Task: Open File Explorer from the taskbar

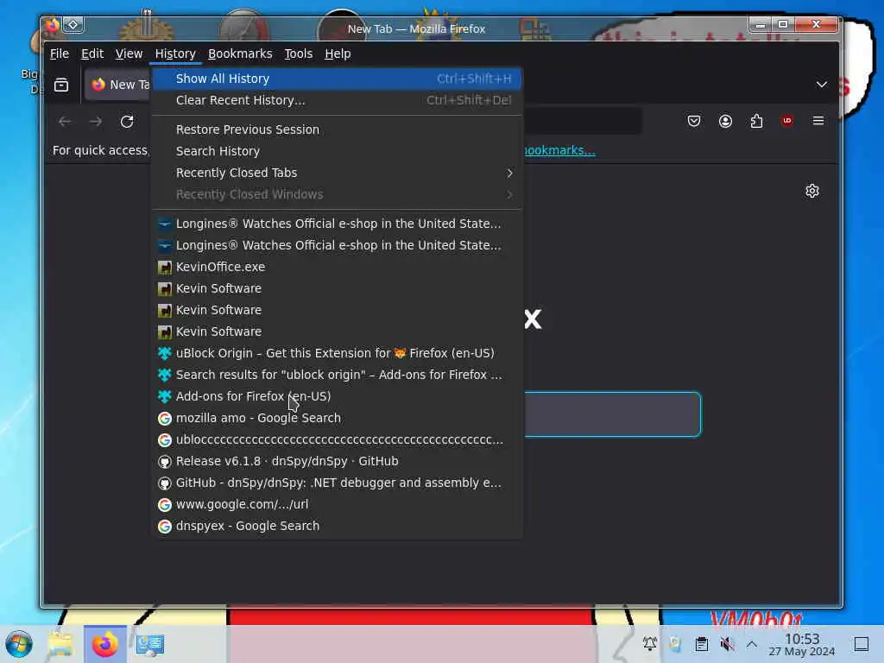Action: [60, 644]
